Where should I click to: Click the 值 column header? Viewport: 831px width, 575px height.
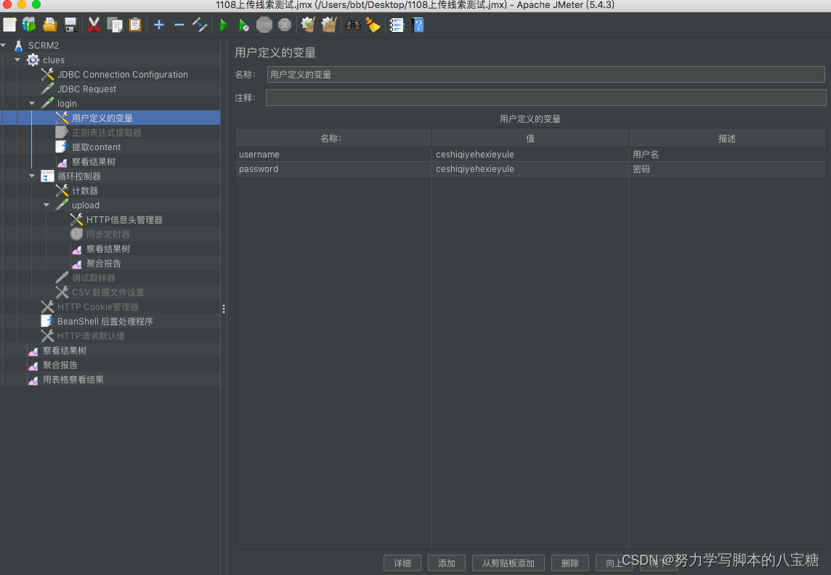click(x=530, y=138)
